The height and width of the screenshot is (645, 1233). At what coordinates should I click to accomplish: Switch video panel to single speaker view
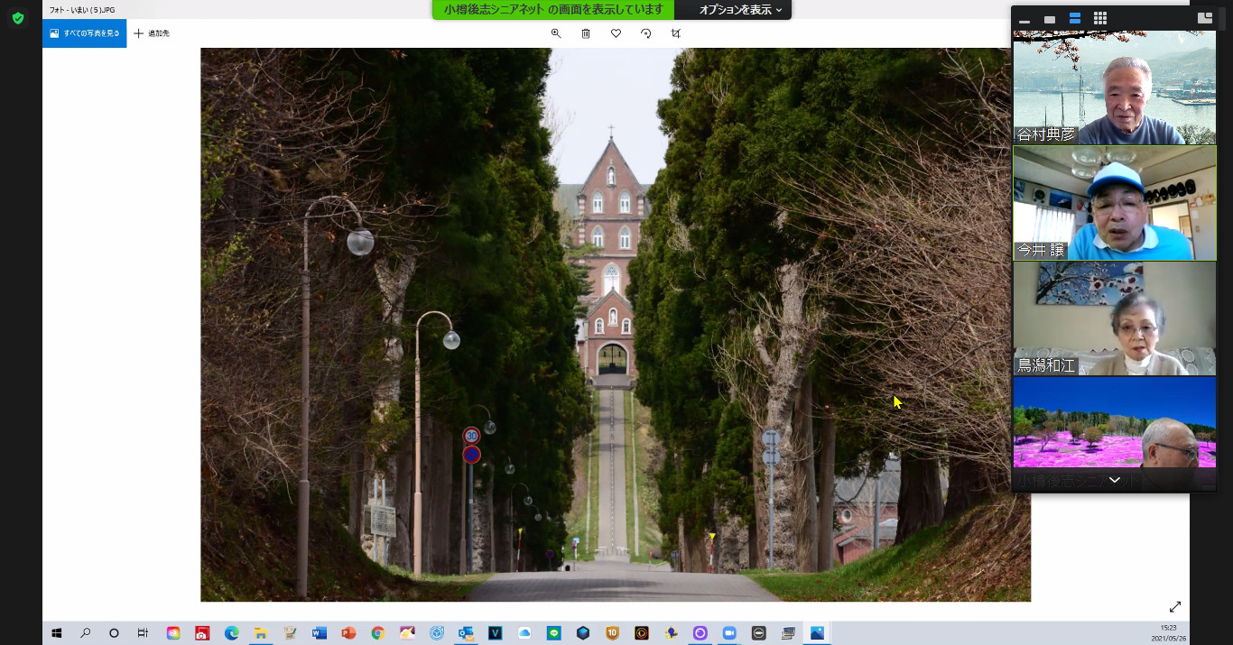[x=1050, y=19]
